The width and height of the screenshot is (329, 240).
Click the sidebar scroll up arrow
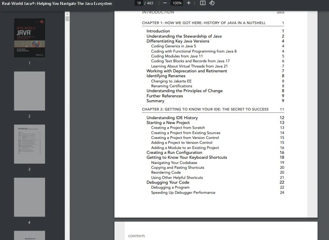tap(67, 14)
